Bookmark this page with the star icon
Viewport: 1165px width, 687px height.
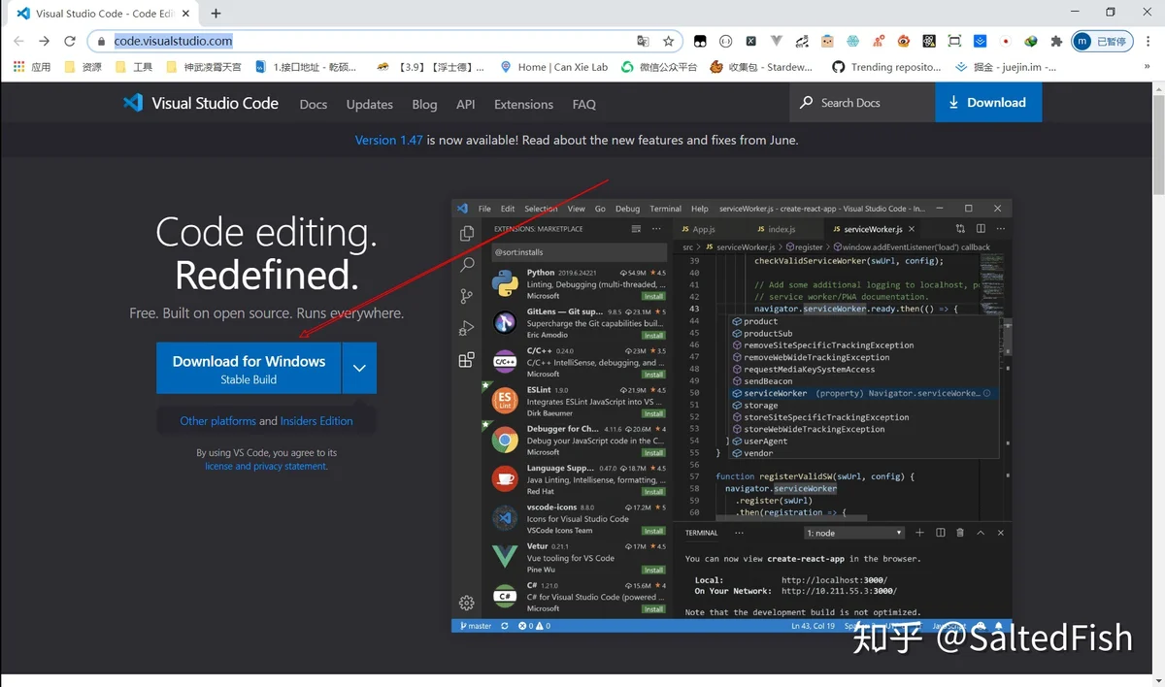(669, 42)
